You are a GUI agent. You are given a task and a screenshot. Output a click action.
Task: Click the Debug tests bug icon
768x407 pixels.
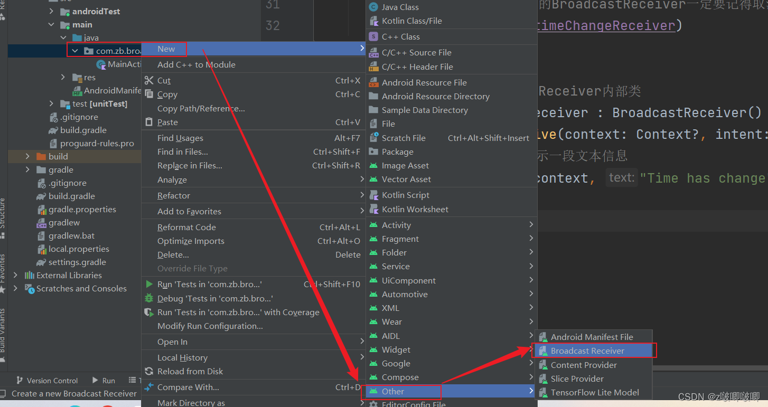[149, 298]
